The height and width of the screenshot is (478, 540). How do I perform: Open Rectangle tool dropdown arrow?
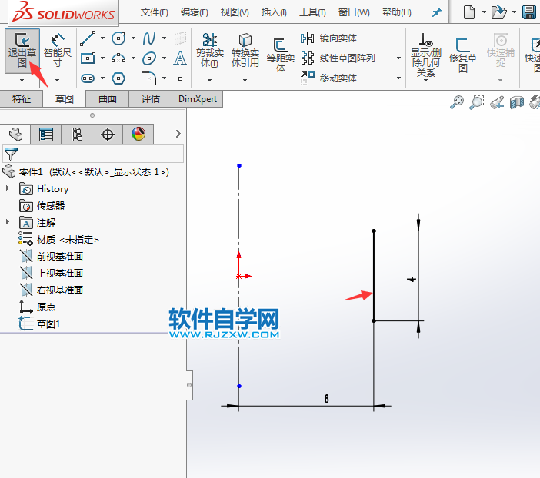(102, 58)
